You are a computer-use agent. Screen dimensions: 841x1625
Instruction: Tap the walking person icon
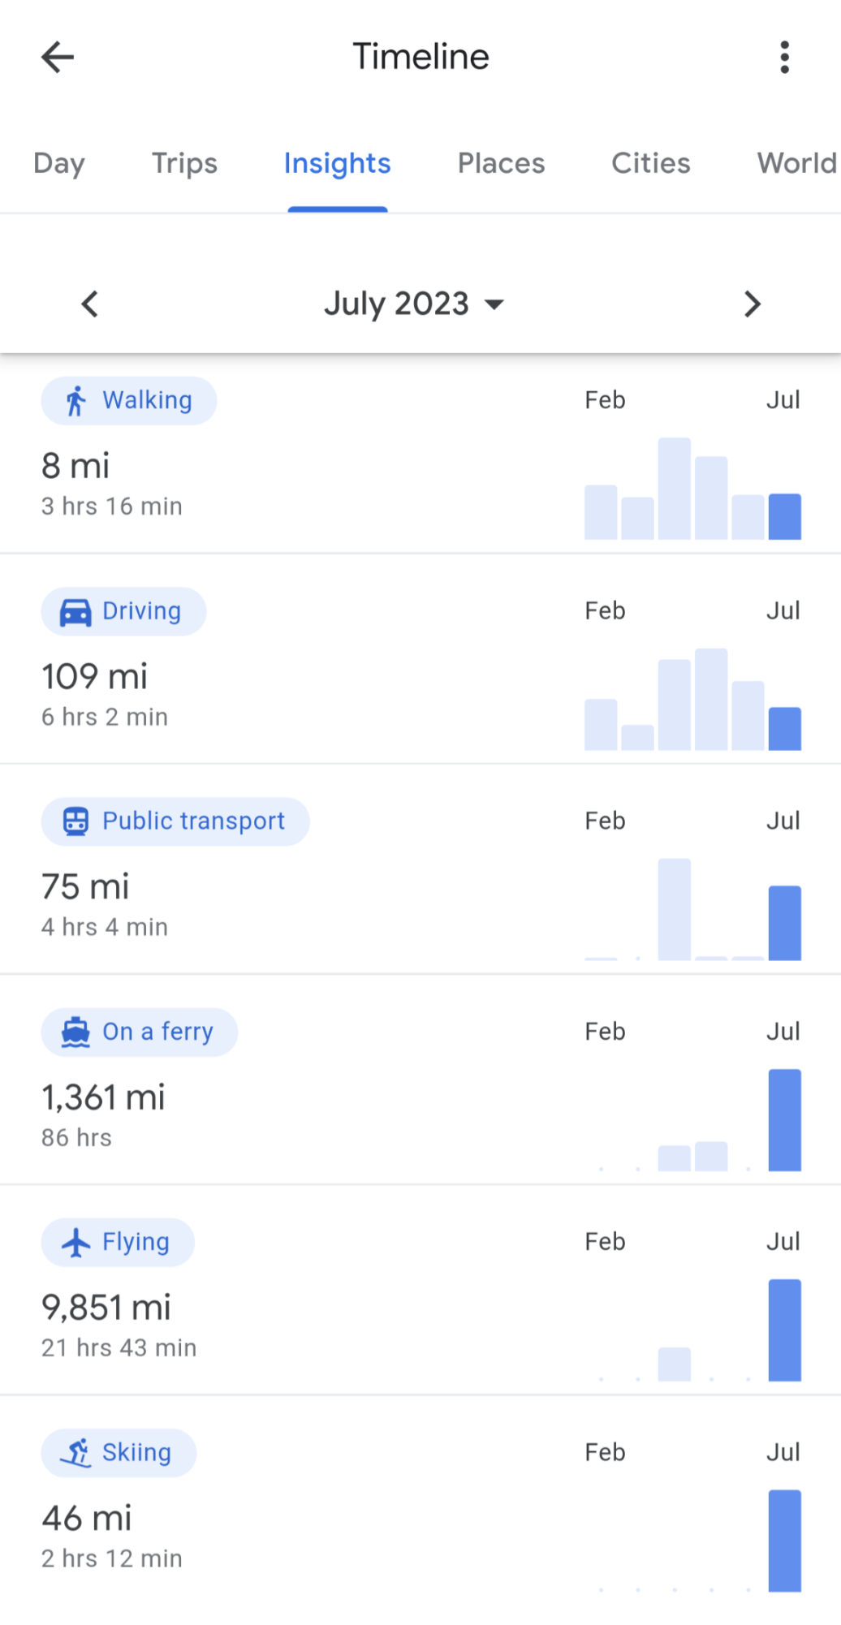[x=75, y=401]
